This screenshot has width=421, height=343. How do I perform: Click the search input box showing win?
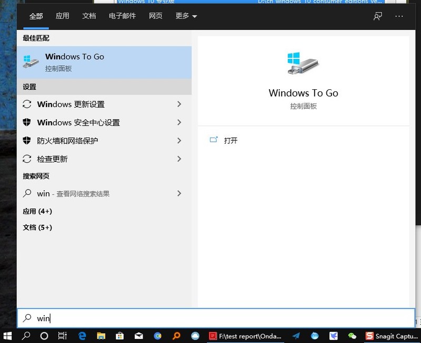pyautogui.click(x=105, y=318)
